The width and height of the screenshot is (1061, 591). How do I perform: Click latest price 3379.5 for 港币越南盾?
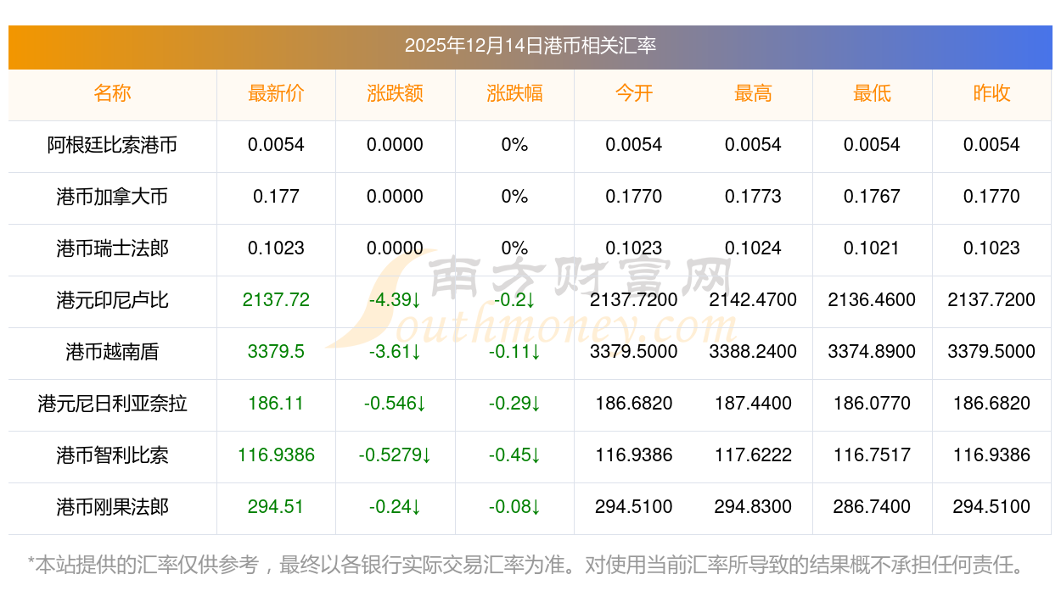click(x=276, y=352)
